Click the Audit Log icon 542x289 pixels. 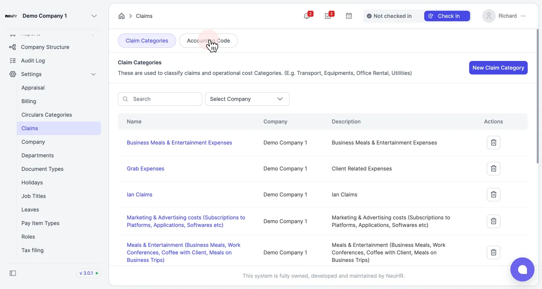pyautogui.click(x=13, y=61)
